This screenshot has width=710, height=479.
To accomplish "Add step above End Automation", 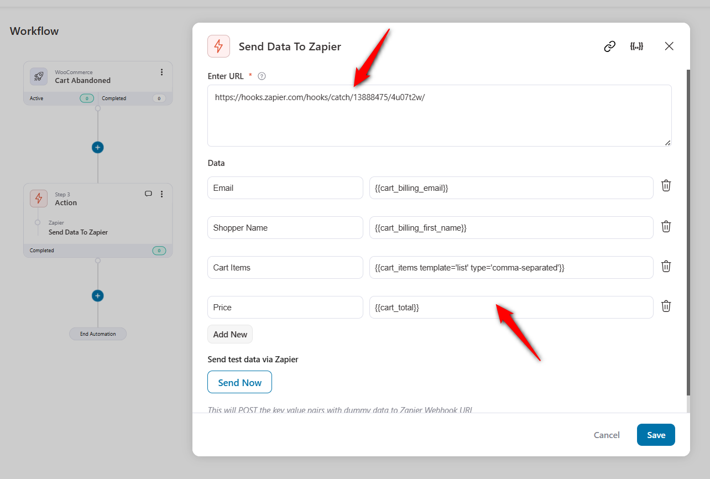I will 98,296.
